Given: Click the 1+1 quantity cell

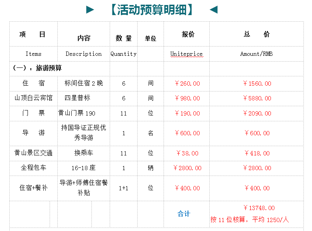Looking at the screenshot, I should (x=124, y=188).
